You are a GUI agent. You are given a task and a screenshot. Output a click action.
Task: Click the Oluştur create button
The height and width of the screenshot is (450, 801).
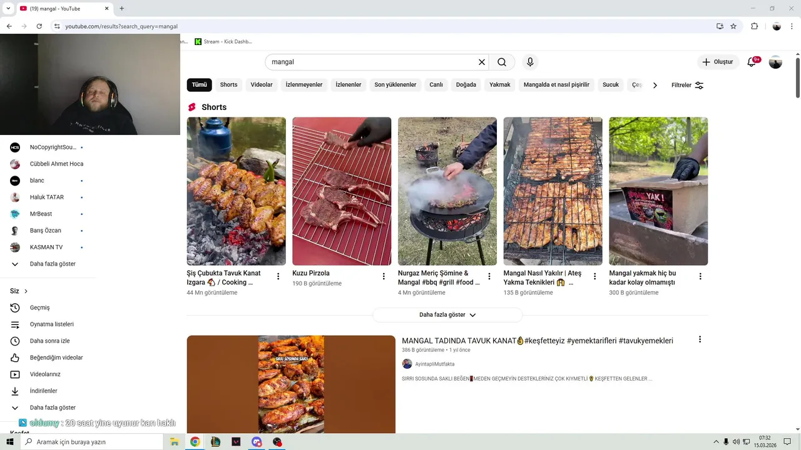[717, 62]
